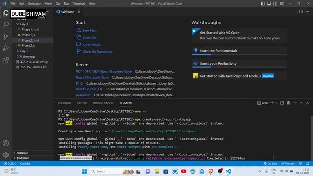Open the terminal launch profile dropdown
The width and height of the screenshot is (313, 176).
[276, 103]
